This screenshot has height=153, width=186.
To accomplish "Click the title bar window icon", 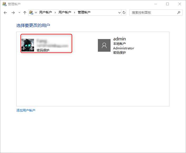I will pos(4,4).
